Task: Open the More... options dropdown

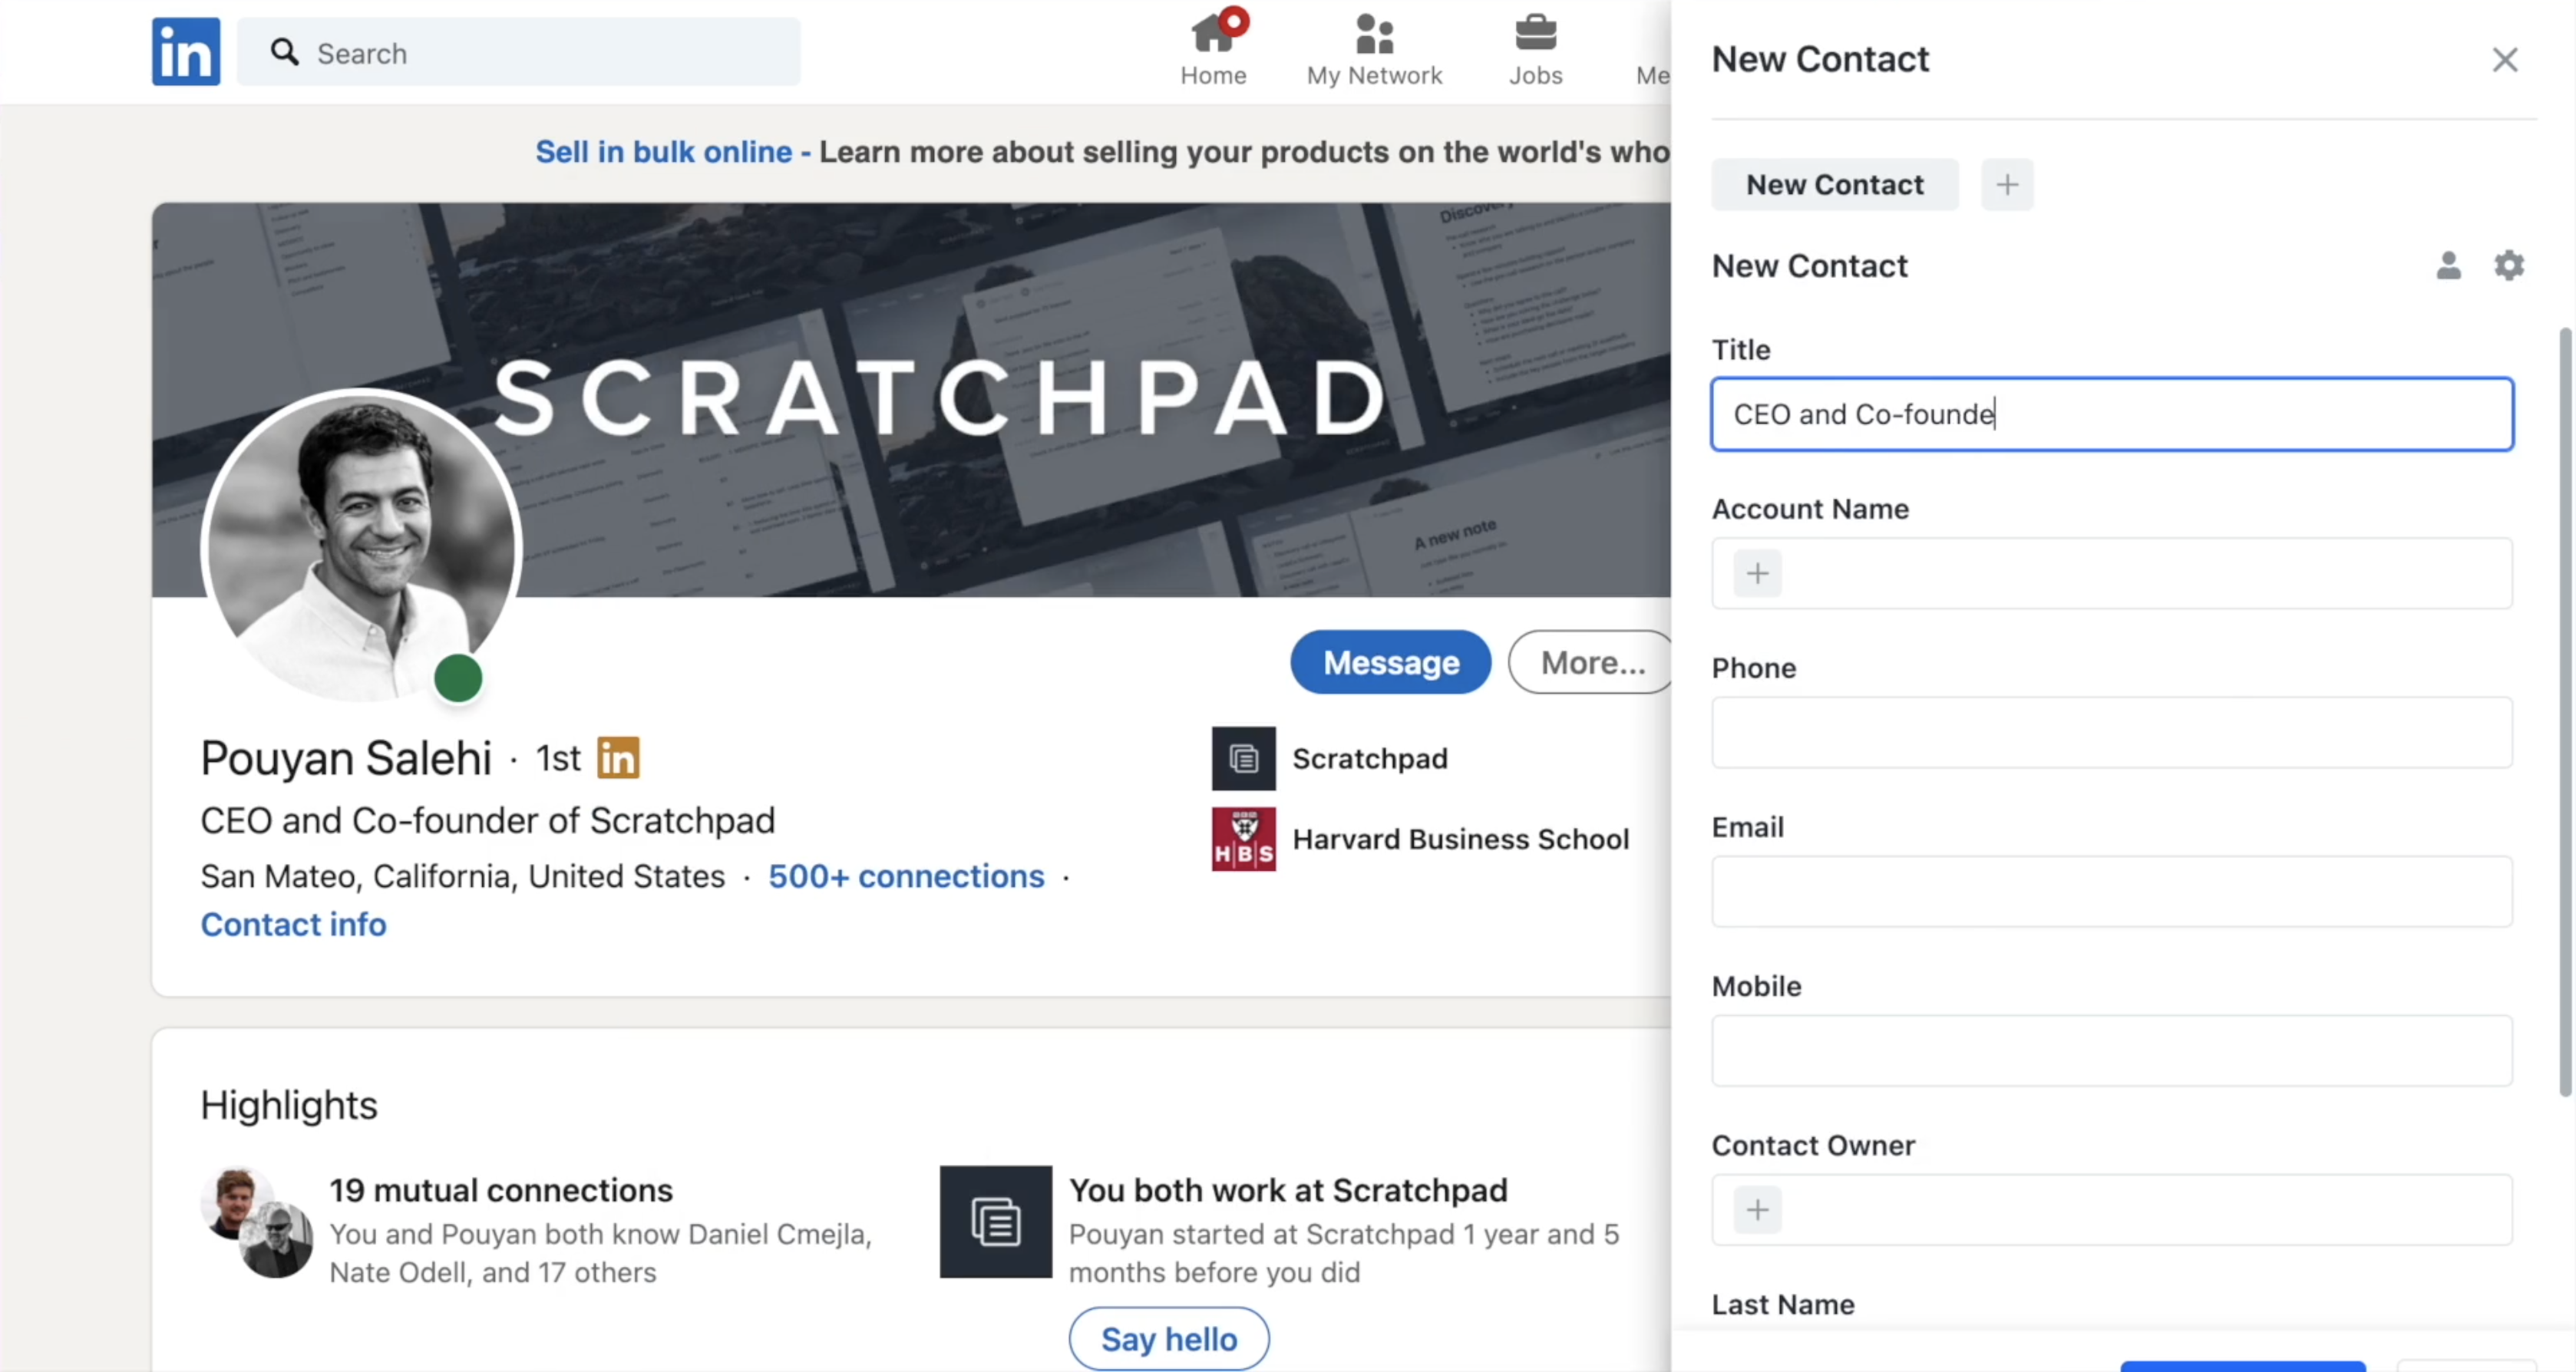Action: tap(1591, 662)
